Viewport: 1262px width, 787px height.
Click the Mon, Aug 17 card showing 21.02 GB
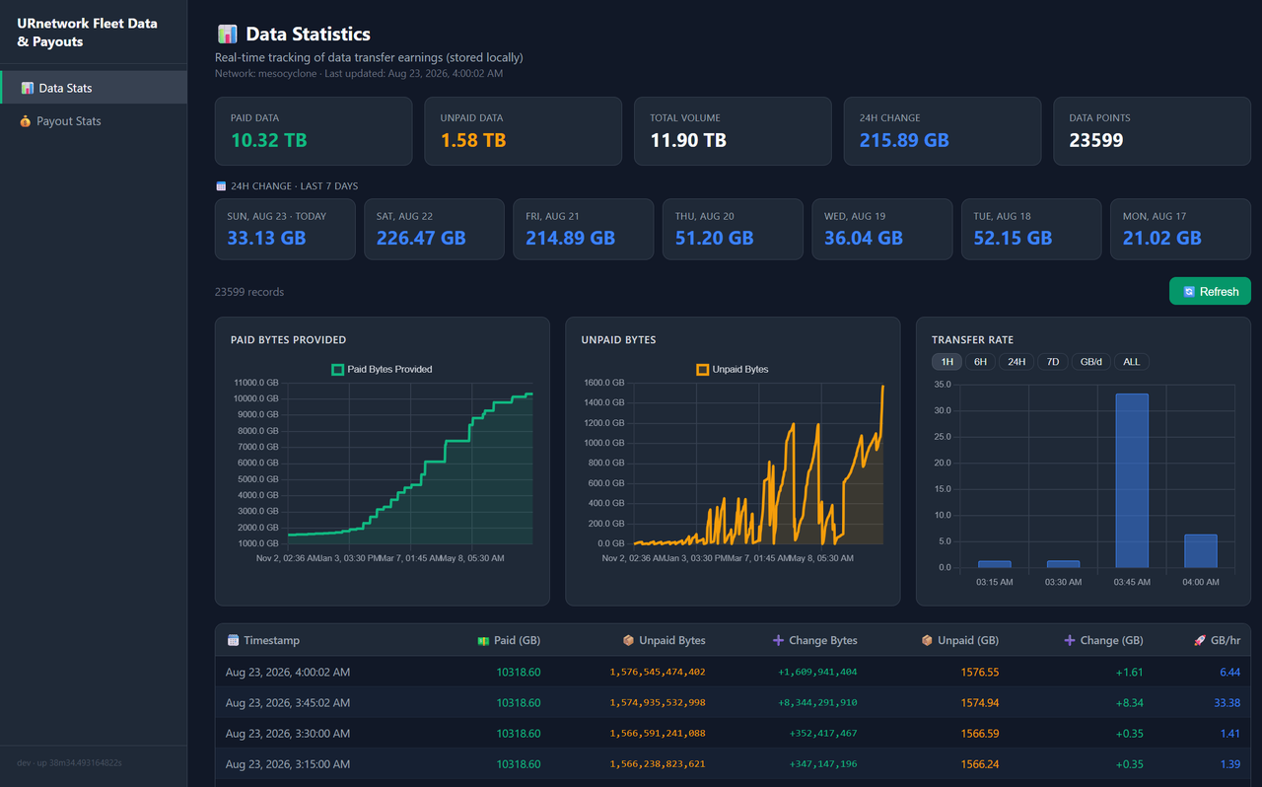[1180, 229]
